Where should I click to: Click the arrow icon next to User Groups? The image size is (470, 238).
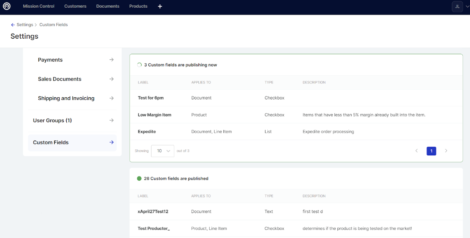[x=111, y=121]
